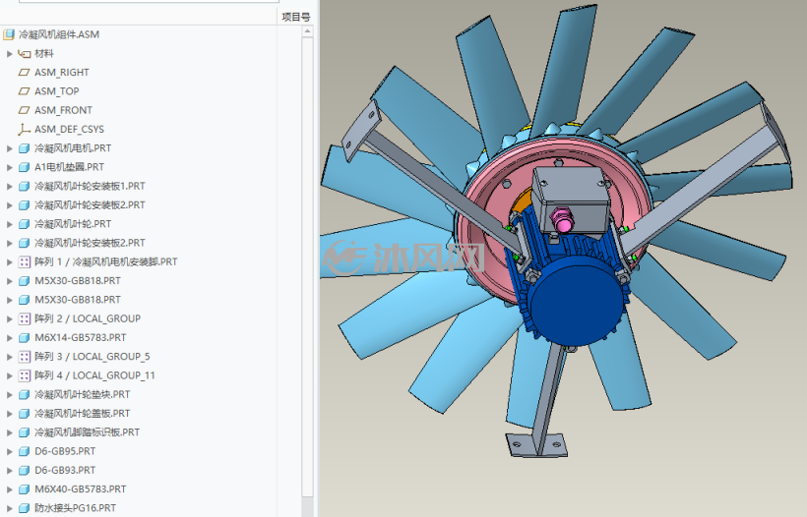Click the pattern icon of 阵列 4 / LOCAL_GROUP_11
Viewport: 807px width, 517px height.
25,375
